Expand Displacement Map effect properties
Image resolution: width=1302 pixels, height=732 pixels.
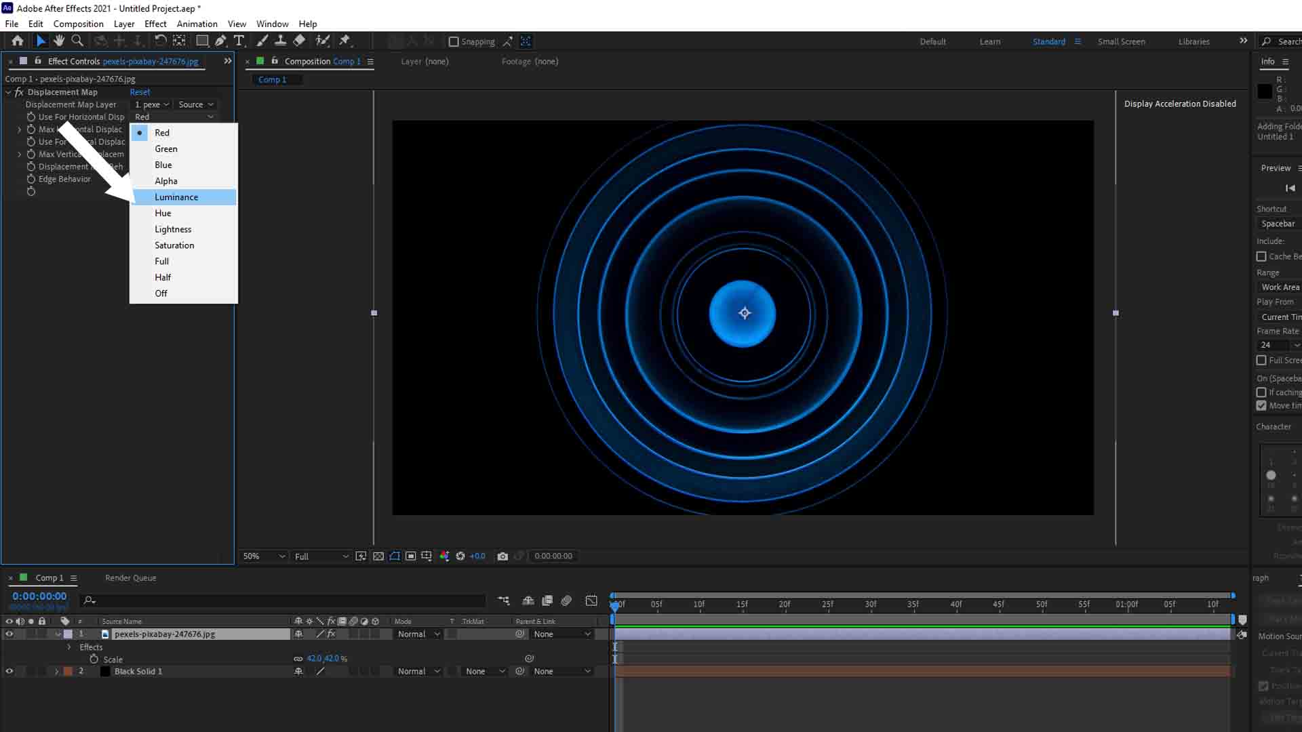pyautogui.click(x=9, y=91)
